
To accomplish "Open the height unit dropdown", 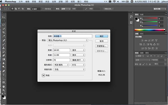I will pos(78,55).
